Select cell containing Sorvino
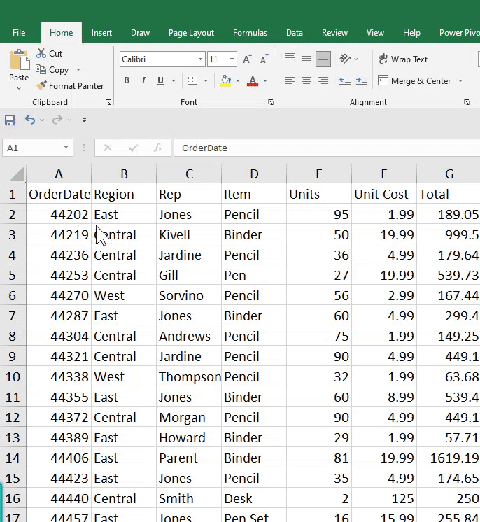The width and height of the screenshot is (480, 522). pos(189,295)
